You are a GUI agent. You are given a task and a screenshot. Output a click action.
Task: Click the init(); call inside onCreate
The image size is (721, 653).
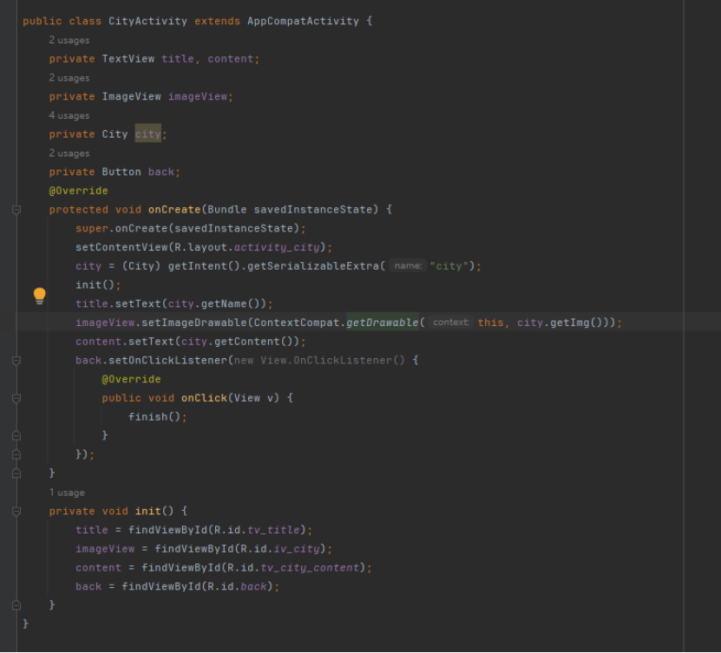click(x=98, y=285)
